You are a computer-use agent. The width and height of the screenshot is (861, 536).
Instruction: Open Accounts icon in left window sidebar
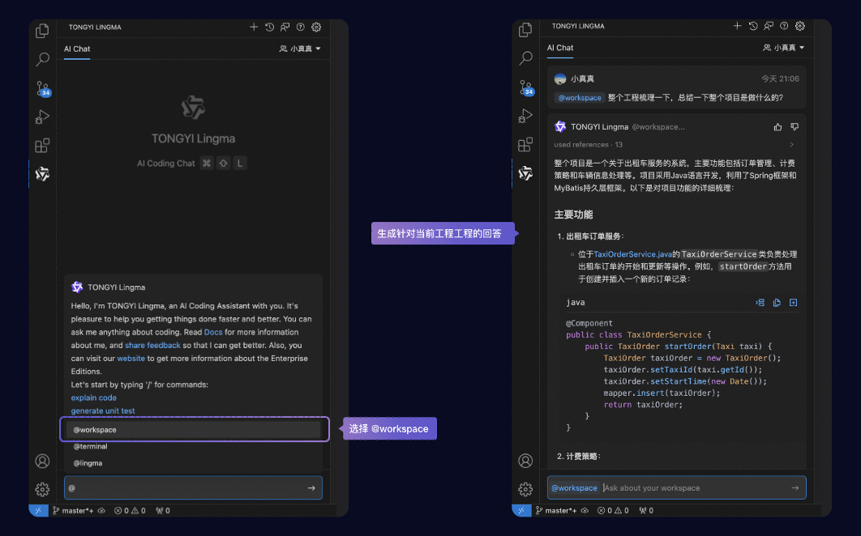point(42,461)
